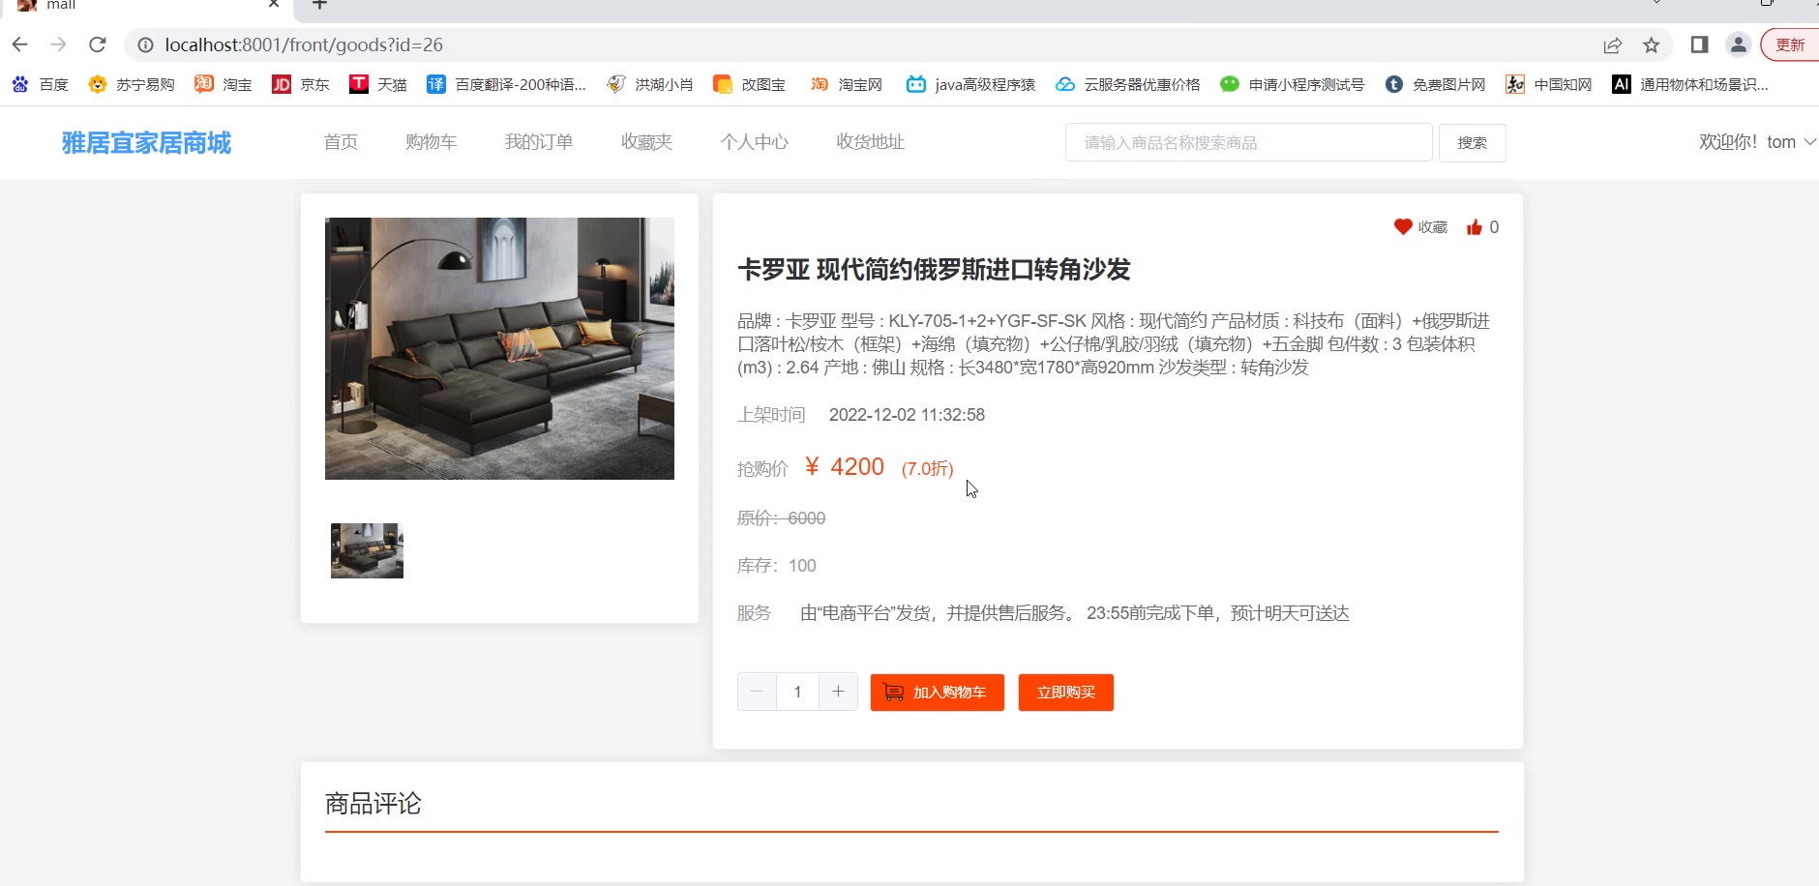This screenshot has height=886, width=1819.
Task: Open a new browser tab
Action: [x=320, y=5]
